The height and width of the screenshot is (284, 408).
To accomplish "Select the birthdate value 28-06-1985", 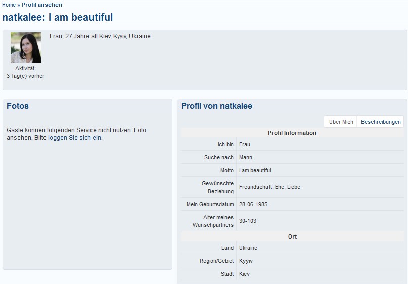I will pyautogui.click(x=253, y=204).
